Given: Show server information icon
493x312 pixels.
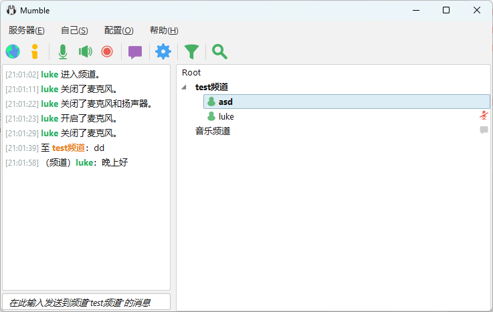Looking at the screenshot, I should (35, 51).
